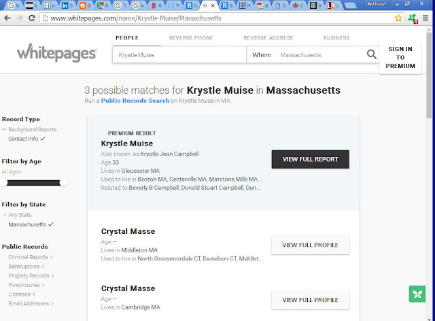The width and height of the screenshot is (435, 321).
Task: Select Background Reports record type
Action: coord(32,129)
